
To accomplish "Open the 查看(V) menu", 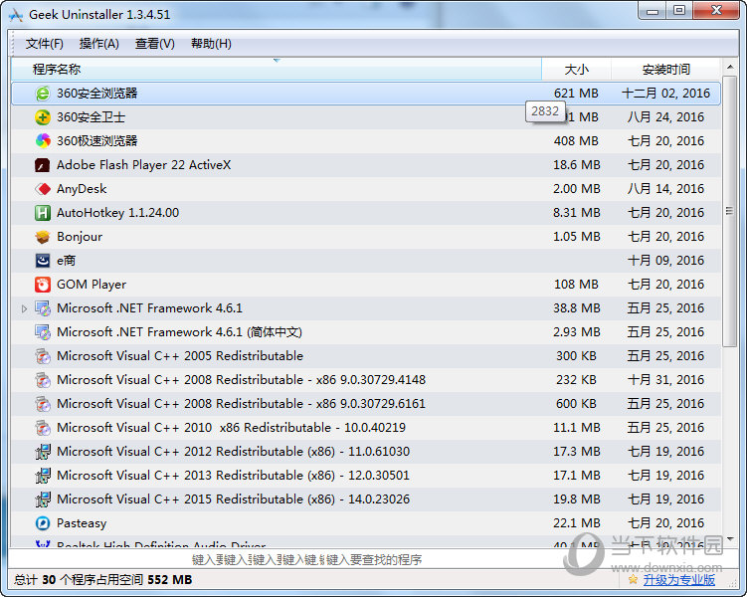I will [155, 44].
